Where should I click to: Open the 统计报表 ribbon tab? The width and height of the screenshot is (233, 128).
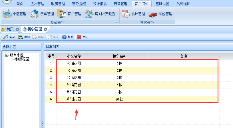pyautogui.click(x=100, y=4)
